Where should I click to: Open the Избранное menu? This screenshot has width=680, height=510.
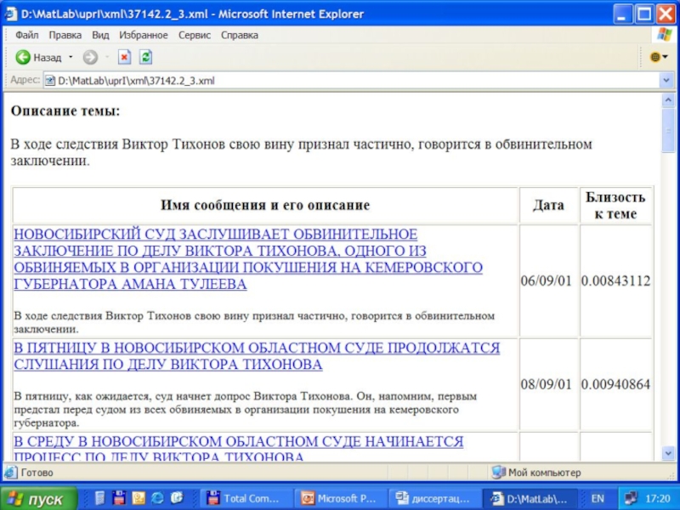point(144,36)
